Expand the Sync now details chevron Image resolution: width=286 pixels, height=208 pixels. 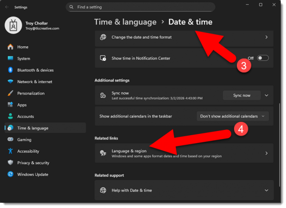[x=266, y=95]
